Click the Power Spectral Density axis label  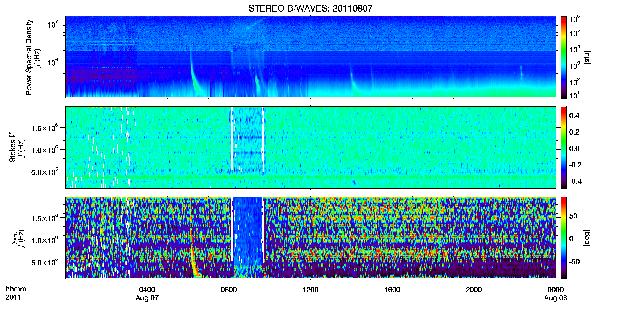coord(29,57)
